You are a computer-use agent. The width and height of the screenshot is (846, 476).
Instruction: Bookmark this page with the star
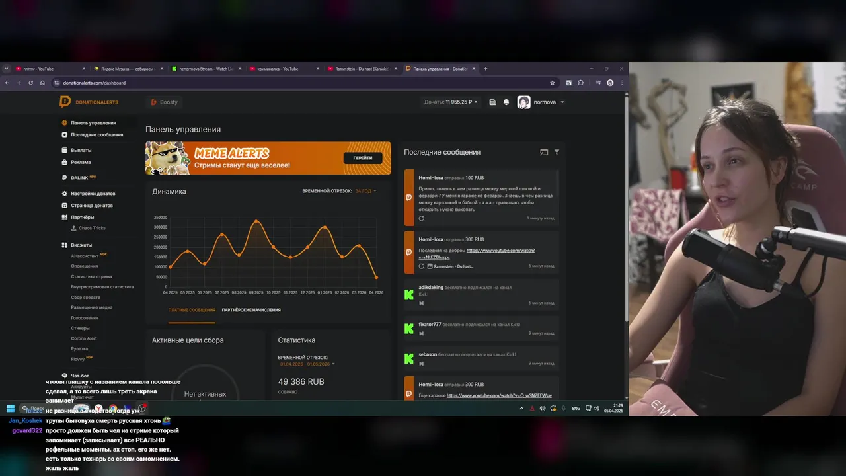point(553,83)
